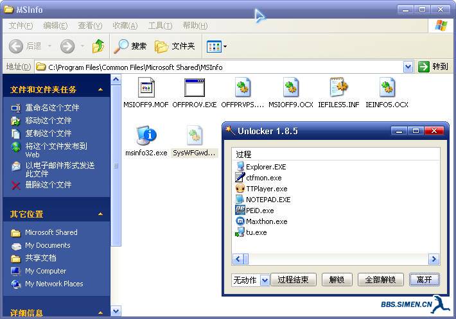This screenshot has width=456, height=319.
Task: Click 移动这个文件 task link
Action: point(48,121)
